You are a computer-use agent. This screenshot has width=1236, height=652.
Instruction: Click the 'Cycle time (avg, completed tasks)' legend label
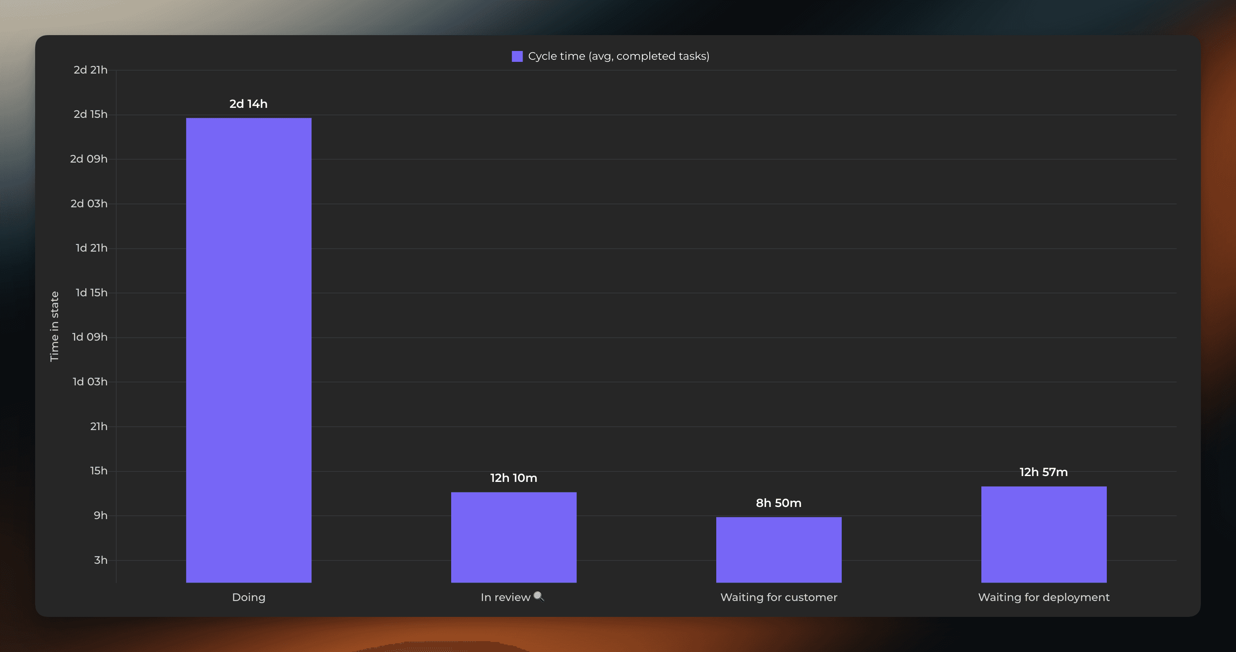[x=618, y=56]
